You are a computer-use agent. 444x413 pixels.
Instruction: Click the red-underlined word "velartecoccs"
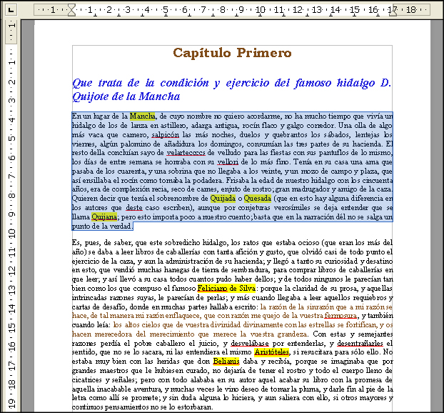pos(186,153)
